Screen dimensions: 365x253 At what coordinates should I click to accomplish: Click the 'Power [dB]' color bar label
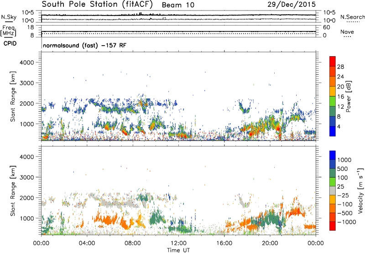tap(348, 96)
